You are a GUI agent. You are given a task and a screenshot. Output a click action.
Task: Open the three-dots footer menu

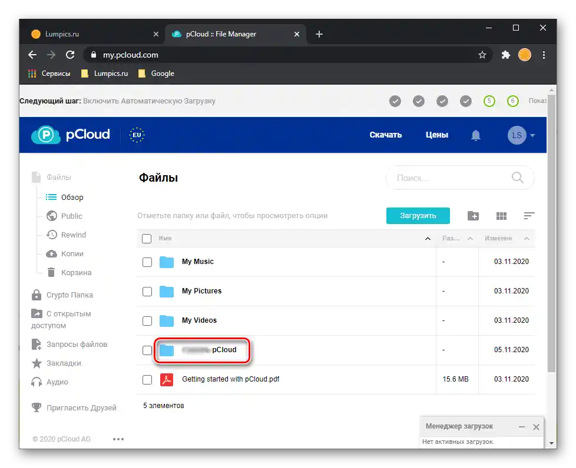pyautogui.click(x=118, y=439)
